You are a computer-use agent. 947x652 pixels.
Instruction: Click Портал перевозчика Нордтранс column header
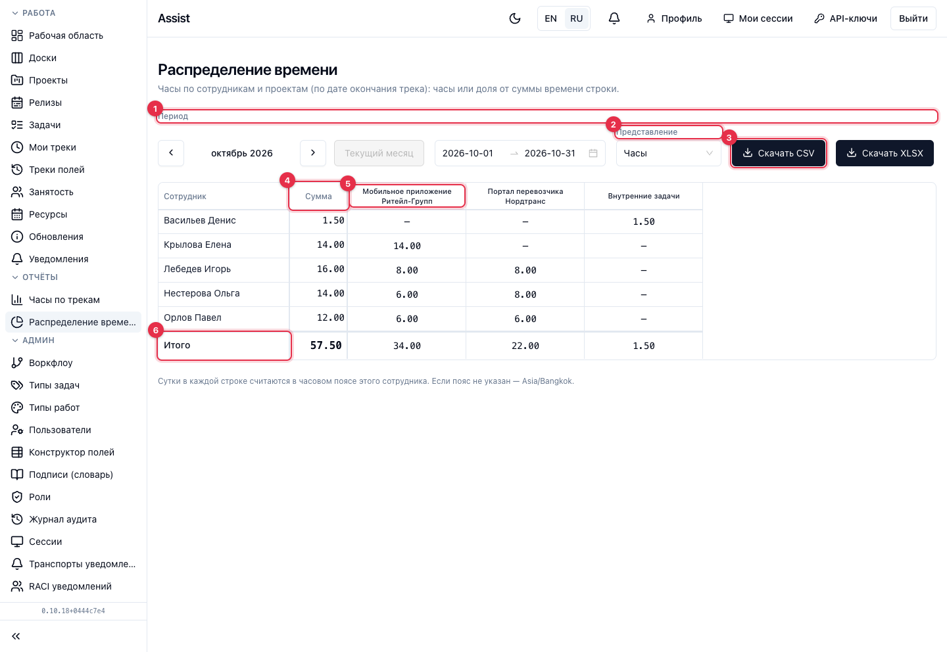click(525, 197)
